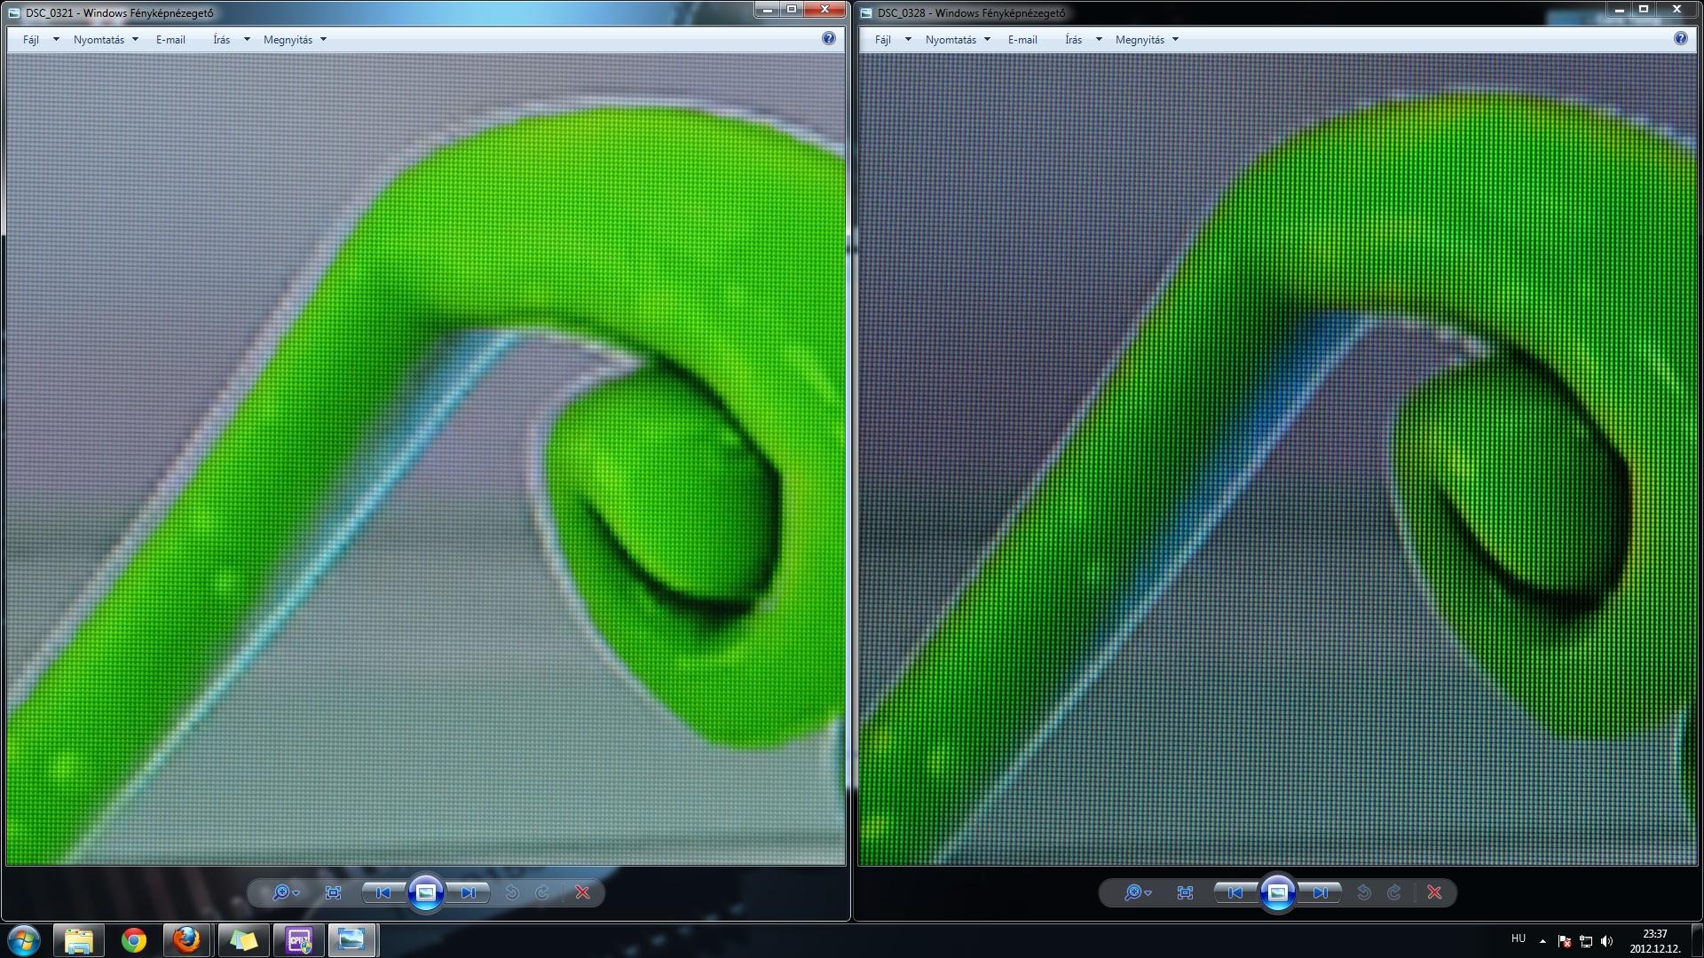Click the HU language indicator
The width and height of the screenshot is (1704, 958).
[1519, 938]
